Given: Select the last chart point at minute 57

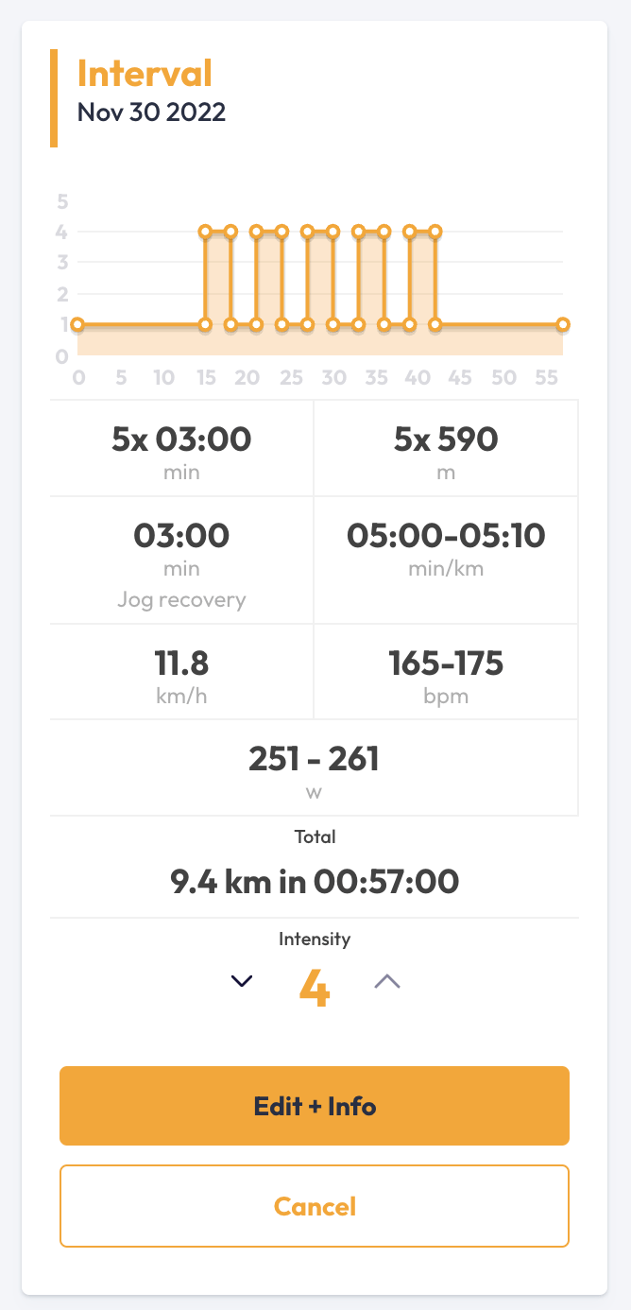Looking at the screenshot, I should (x=563, y=325).
